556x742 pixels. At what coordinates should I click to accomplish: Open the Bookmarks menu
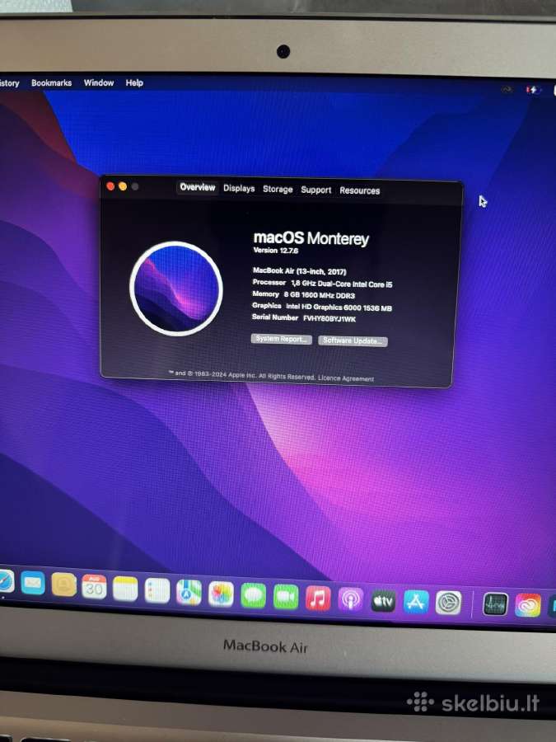(52, 82)
